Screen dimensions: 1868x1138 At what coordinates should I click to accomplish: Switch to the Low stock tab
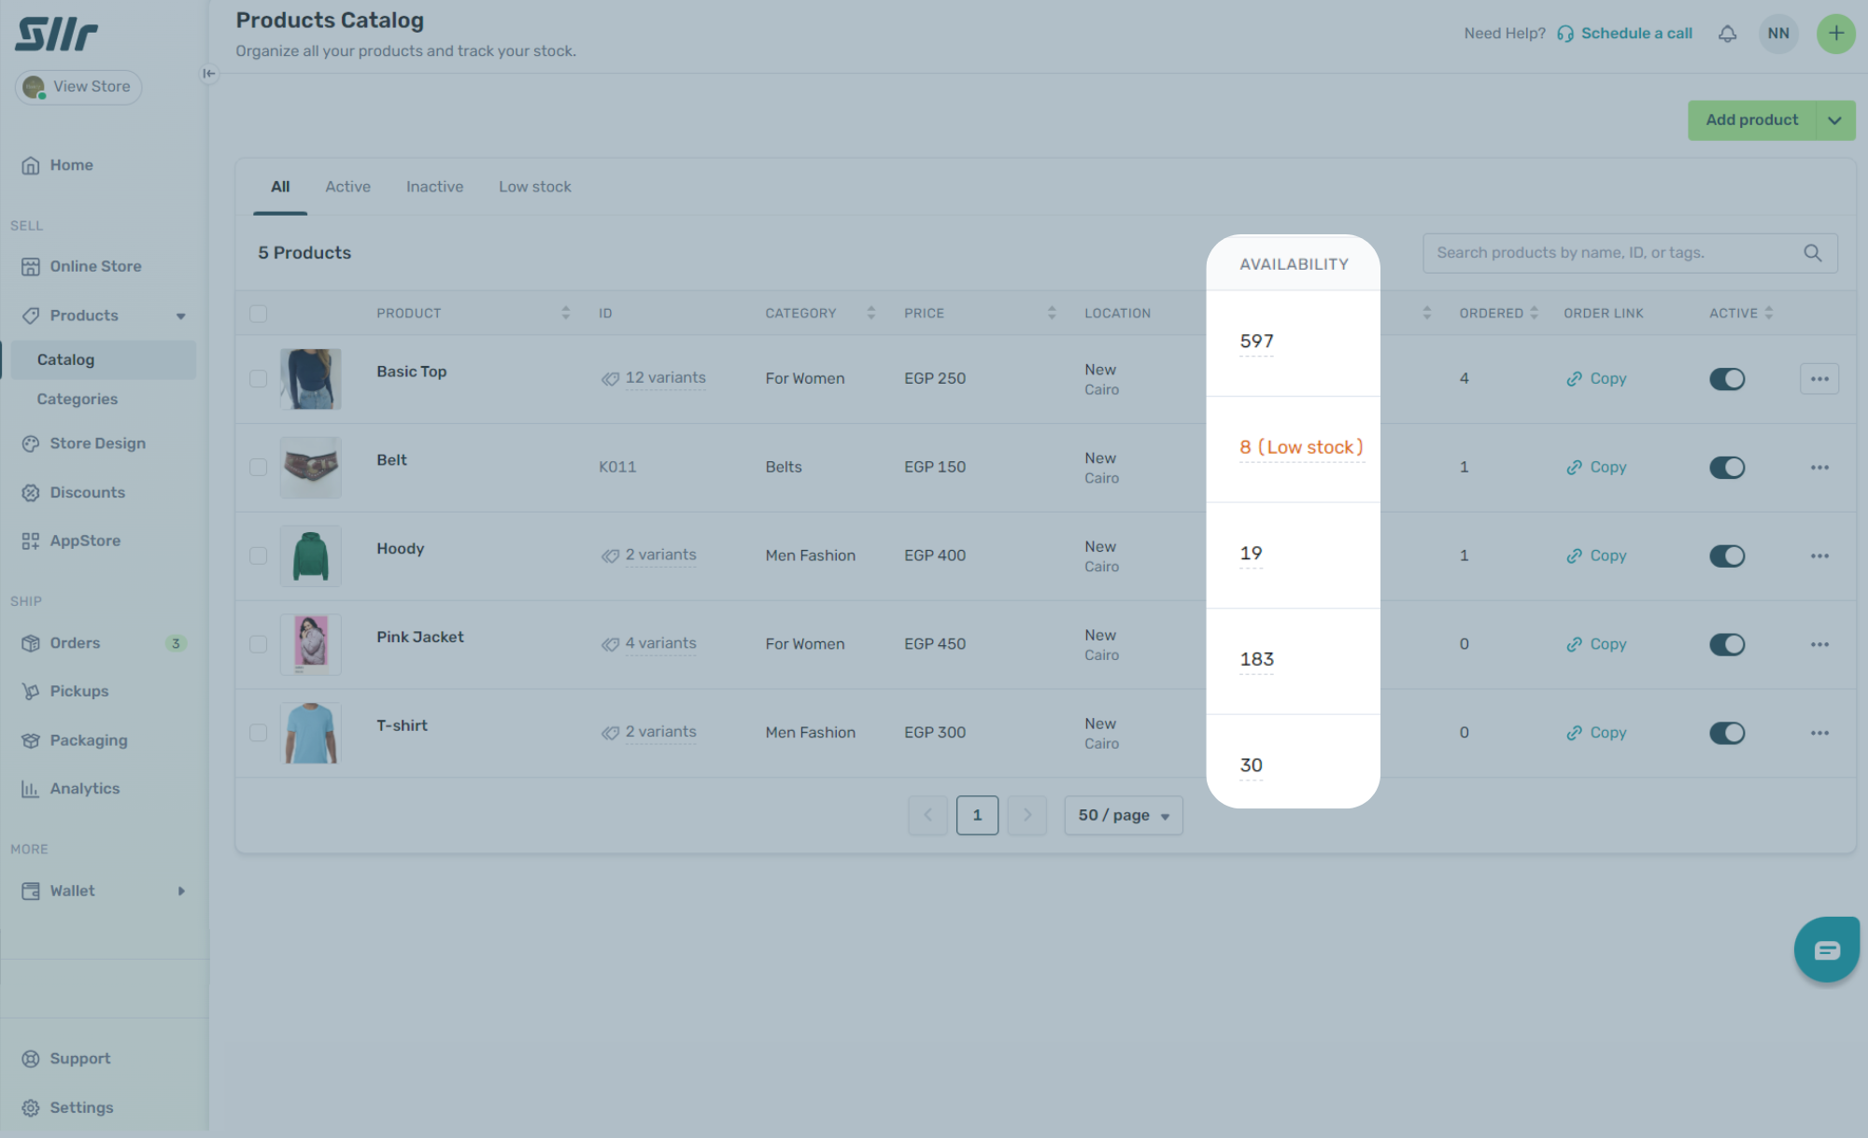tap(534, 187)
